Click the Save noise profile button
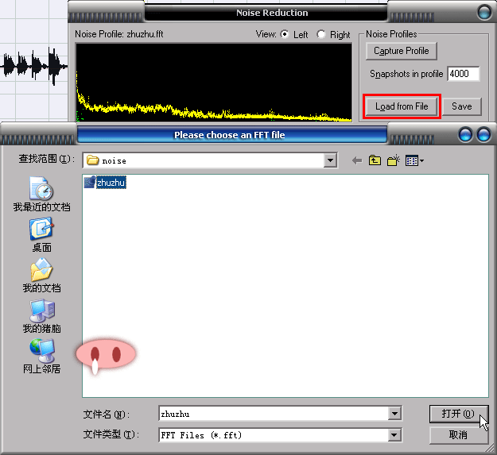Screen dimensions: 497x455 [462, 106]
